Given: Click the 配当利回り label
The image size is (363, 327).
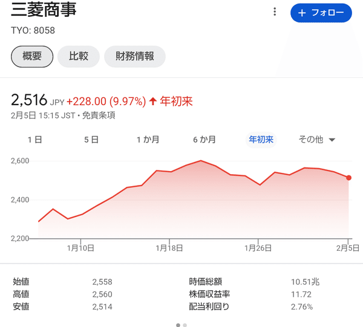Looking at the screenshot, I should pyautogui.click(x=209, y=306).
